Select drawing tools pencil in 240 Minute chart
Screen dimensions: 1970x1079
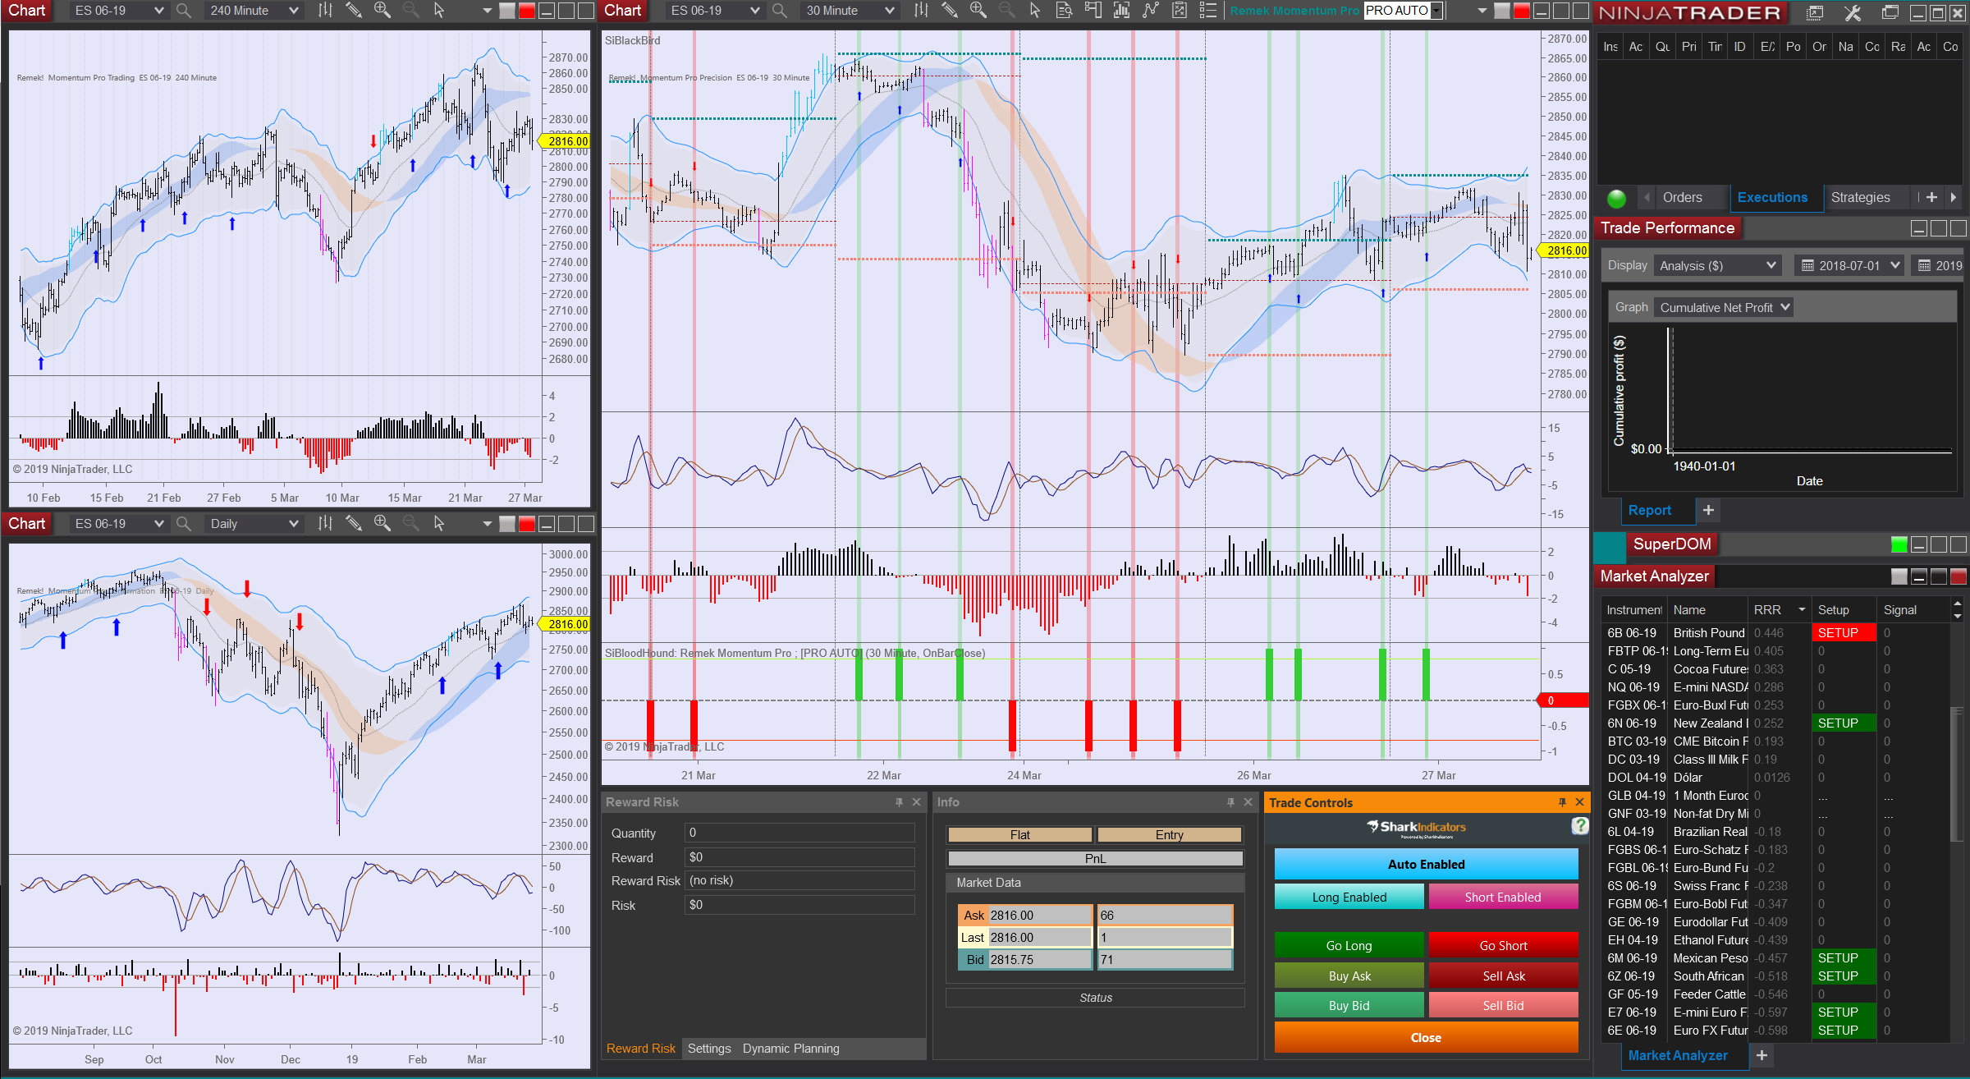(353, 11)
